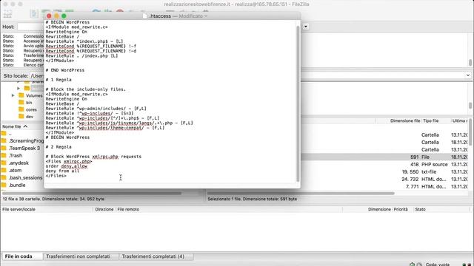Sort local files by Nome file header
Image resolution: width=474 pixels, height=266 pixels.
(15, 126)
